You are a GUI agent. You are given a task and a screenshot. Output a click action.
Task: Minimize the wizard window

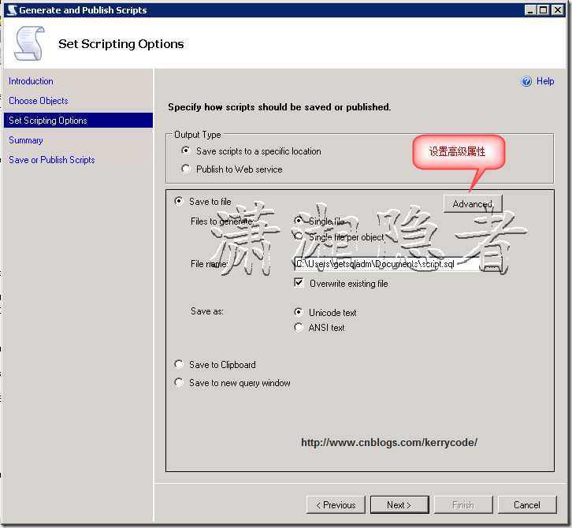tap(531, 10)
